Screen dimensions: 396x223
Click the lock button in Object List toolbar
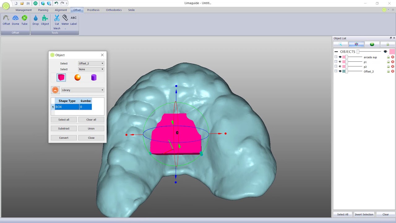point(388,44)
